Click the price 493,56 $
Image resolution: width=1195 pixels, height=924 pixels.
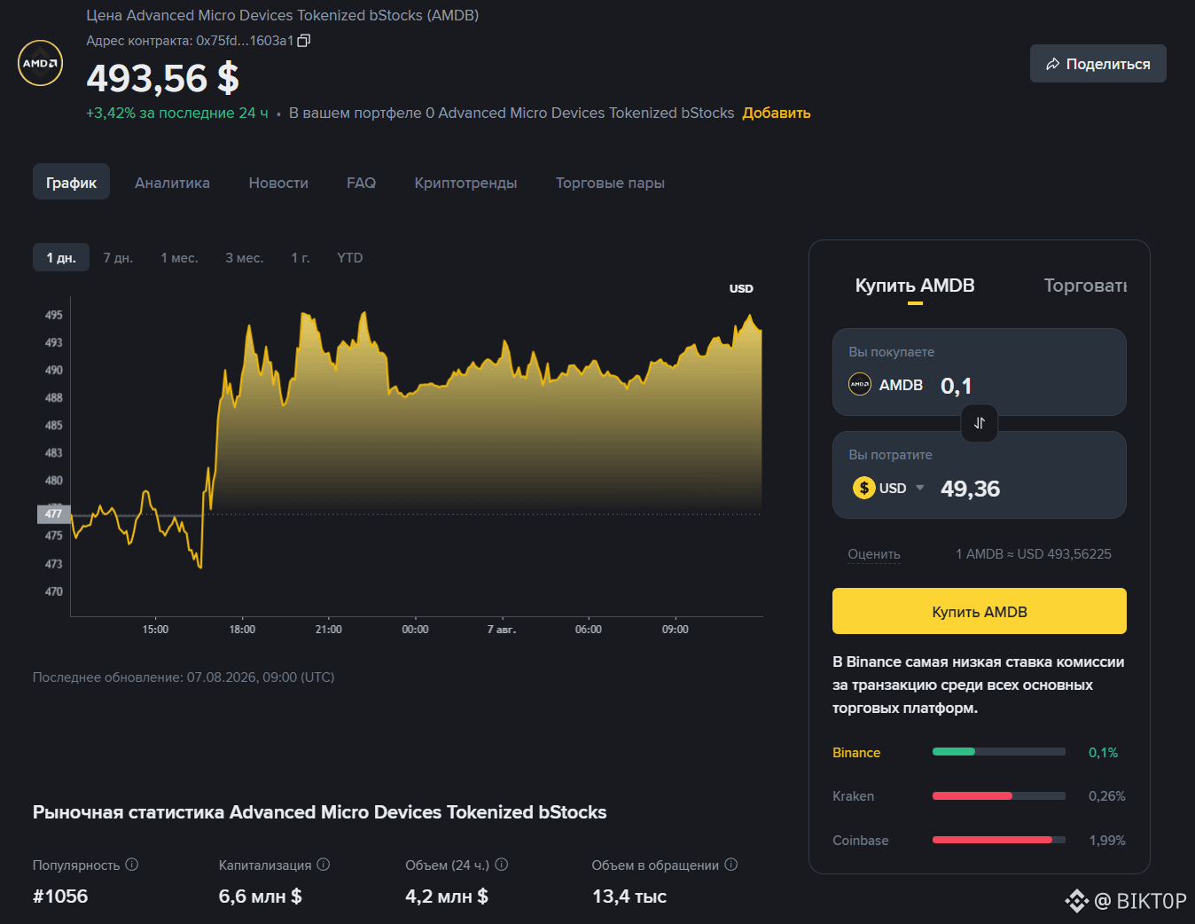[163, 78]
